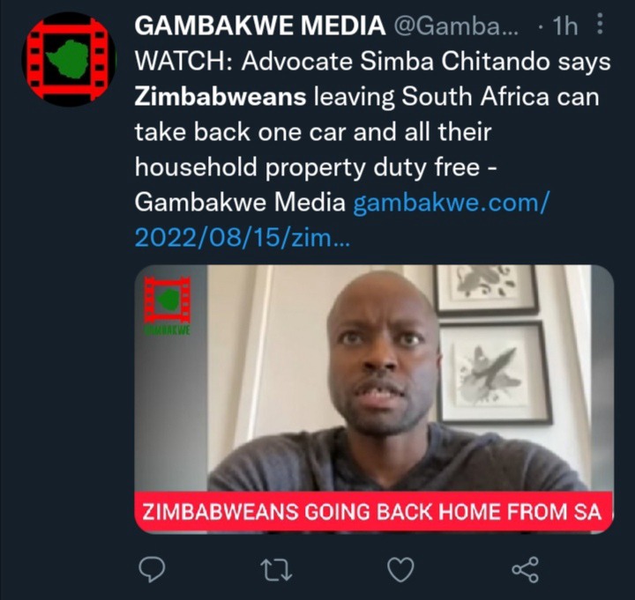Screen dimensions: 635x600
Task: Click the take back one car text line
Action: coord(313,132)
